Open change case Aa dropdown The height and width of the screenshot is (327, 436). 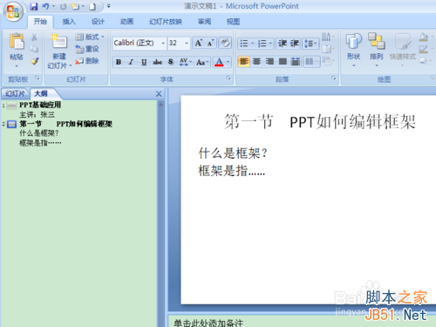tap(202, 62)
